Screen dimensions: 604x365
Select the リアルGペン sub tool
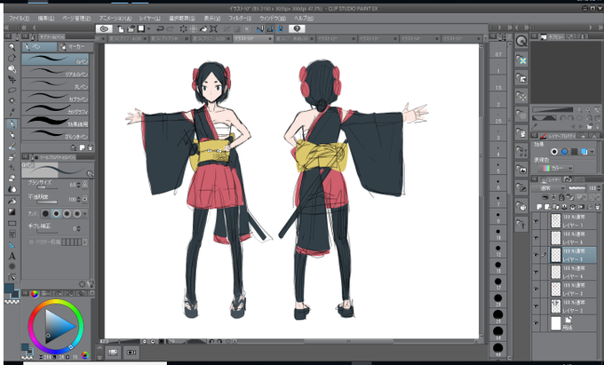click(x=55, y=71)
